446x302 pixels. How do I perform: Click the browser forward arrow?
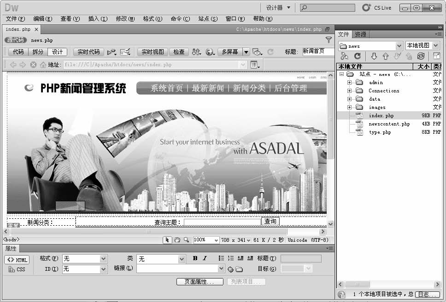(x=23, y=65)
